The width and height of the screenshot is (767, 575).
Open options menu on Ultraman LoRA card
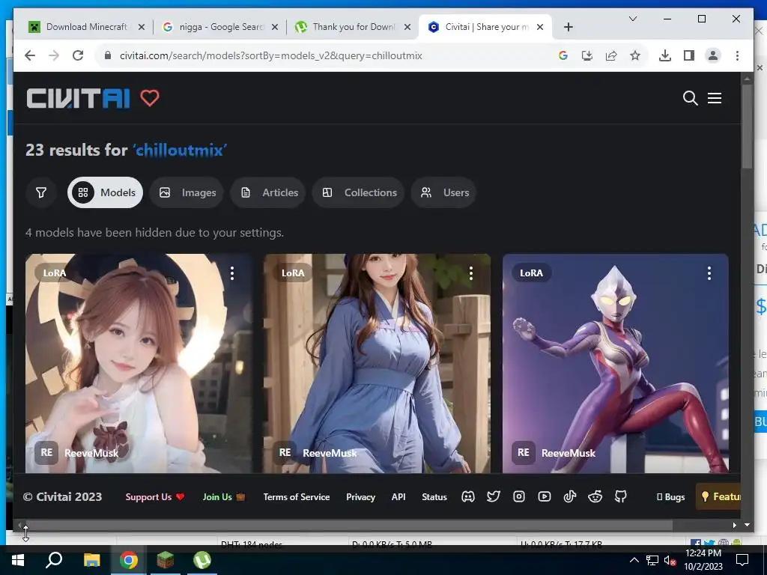point(709,273)
